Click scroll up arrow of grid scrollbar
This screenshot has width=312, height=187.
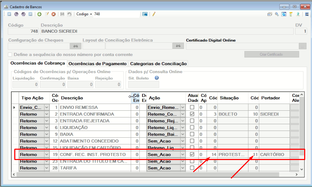click(302, 95)
